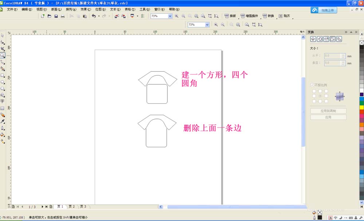Collapse the Transform docker with its chevron

pos(346,33)
